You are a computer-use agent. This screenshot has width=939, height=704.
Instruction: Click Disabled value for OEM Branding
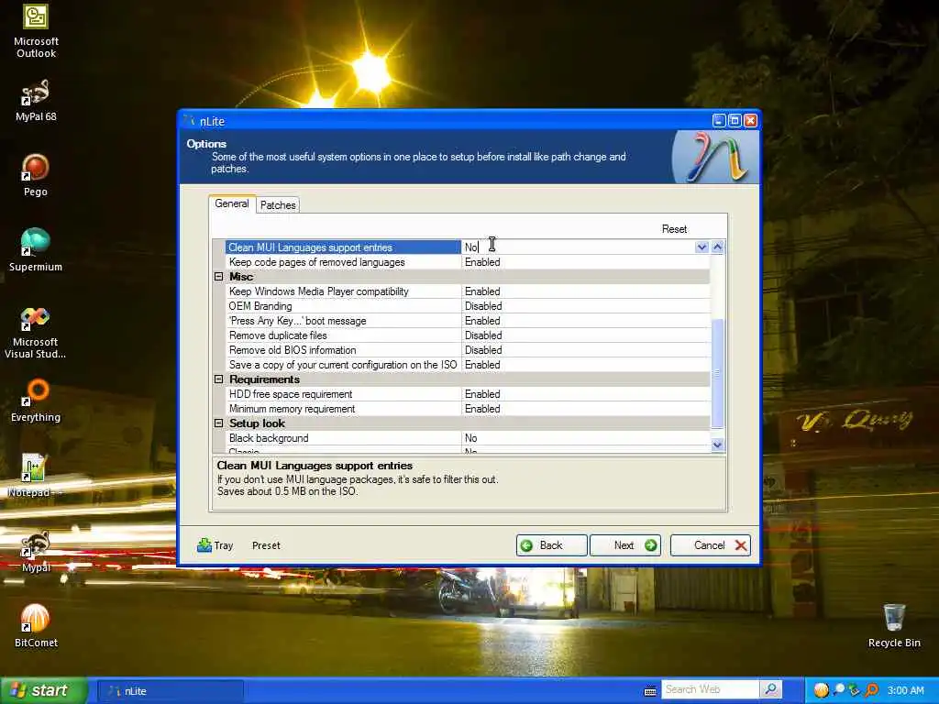[483, 306]
